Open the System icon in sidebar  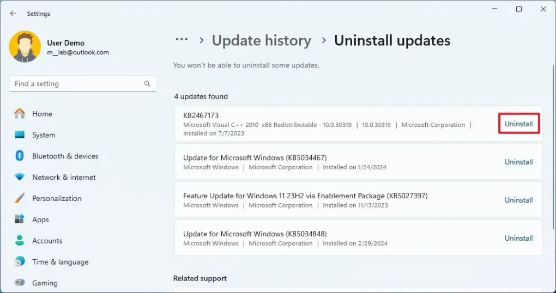pos(20,135)
